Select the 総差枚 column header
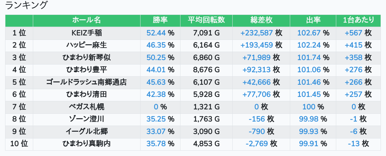 261,20
